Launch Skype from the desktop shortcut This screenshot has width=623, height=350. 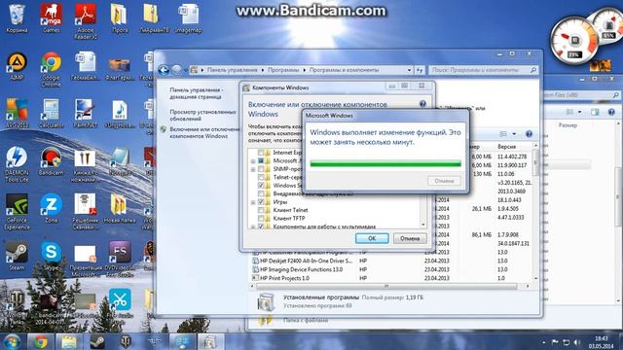(51, 257)
